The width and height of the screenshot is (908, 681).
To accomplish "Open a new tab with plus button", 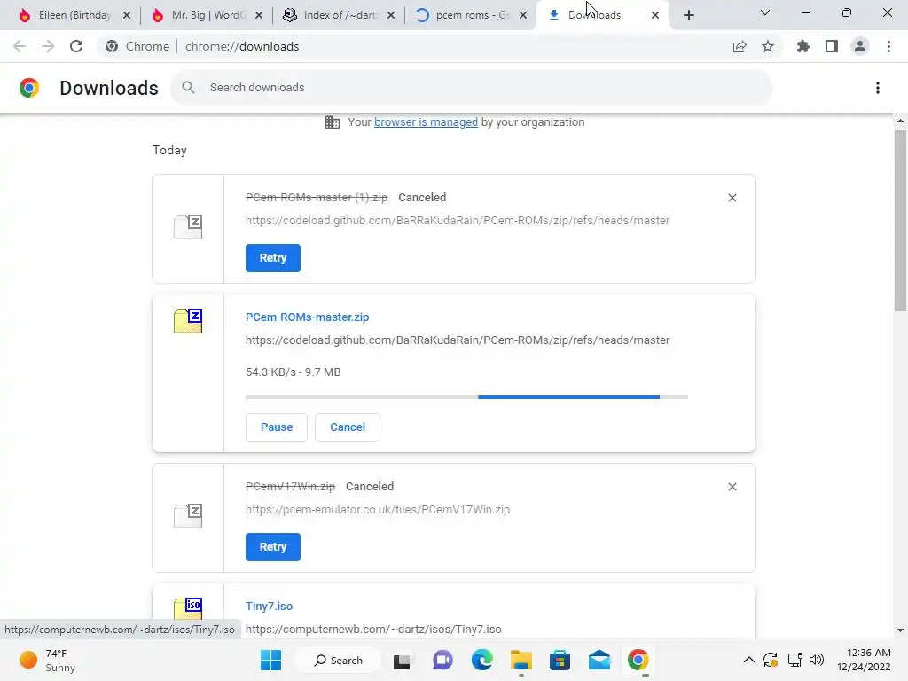I will coord(688,15).
